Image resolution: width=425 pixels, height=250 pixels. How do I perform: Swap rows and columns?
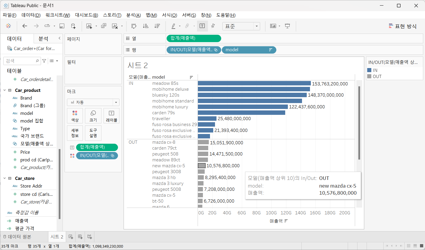[x=134, y=26]
